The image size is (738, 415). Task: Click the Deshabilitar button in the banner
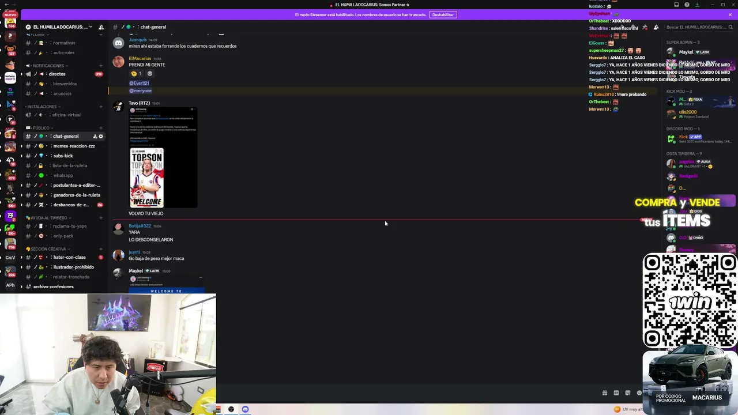443,14
